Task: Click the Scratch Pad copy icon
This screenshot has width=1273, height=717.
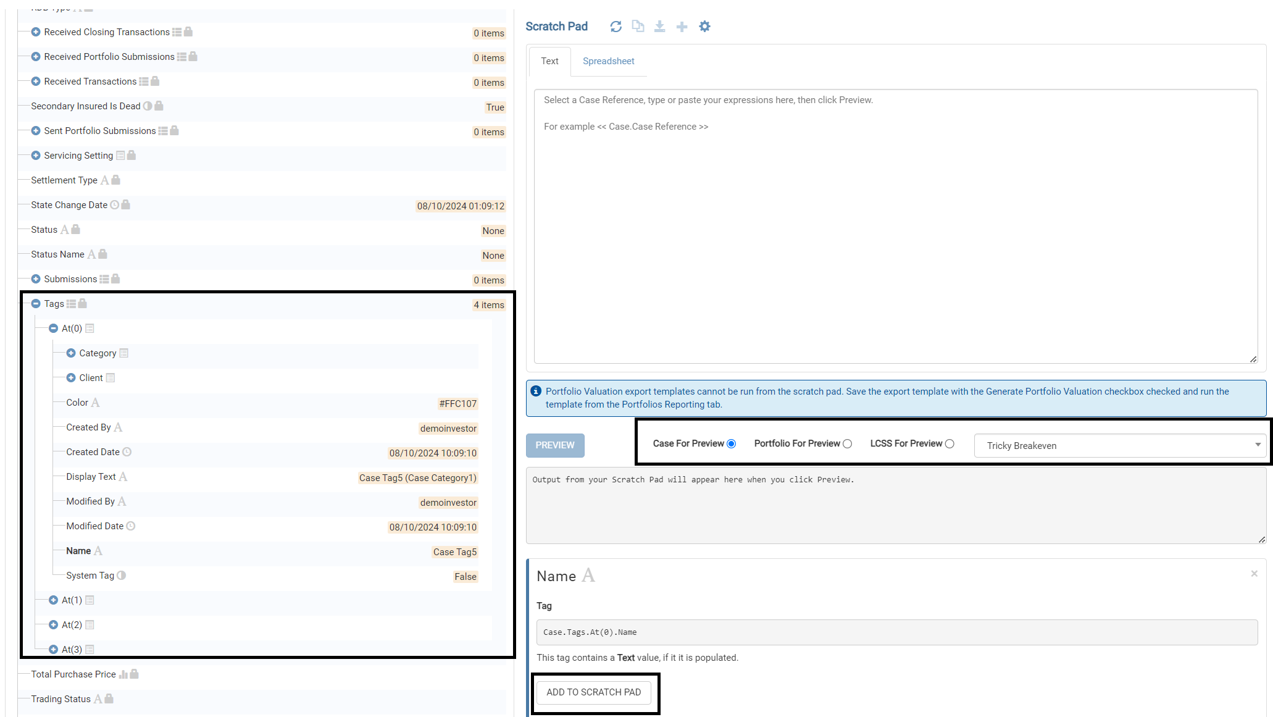Action: pyautogui.click(x=638, y=27)
